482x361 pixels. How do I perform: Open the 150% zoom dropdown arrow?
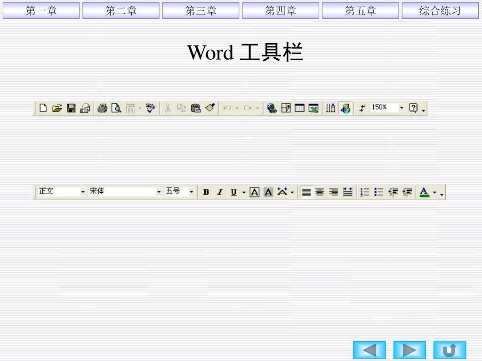point(402,108)
